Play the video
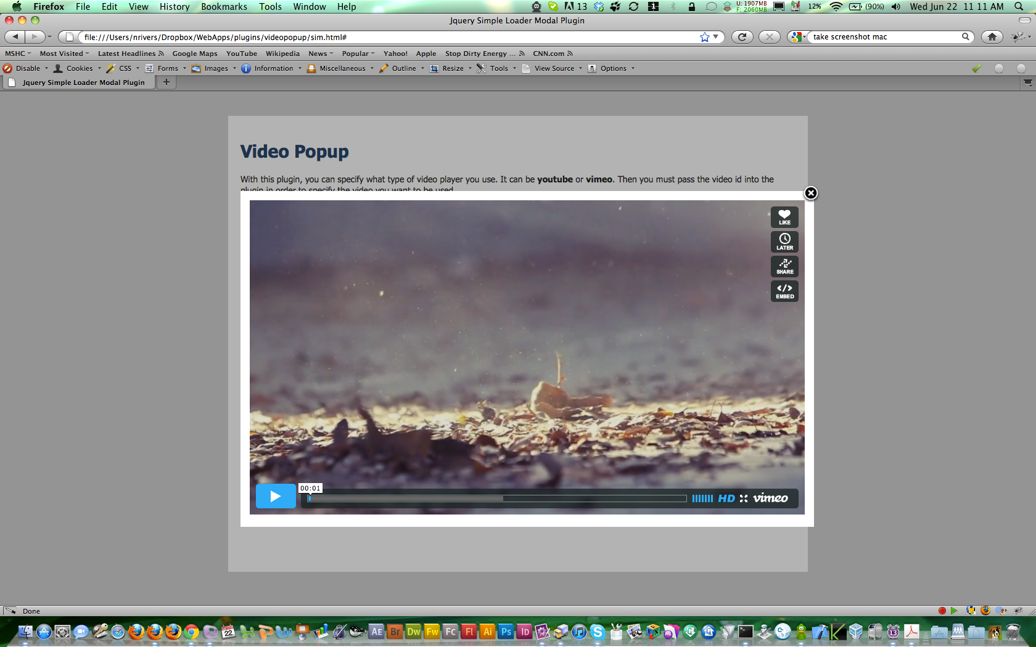The height and width of the screenshot is (647, 1036). [276, 496]
